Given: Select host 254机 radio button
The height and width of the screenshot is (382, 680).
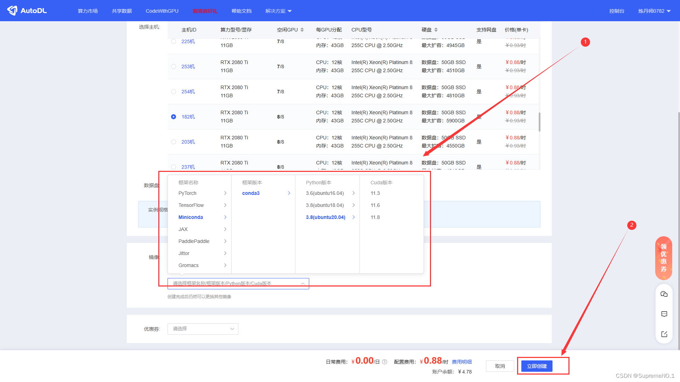Looking at the screenshot, I should (174, 92).
